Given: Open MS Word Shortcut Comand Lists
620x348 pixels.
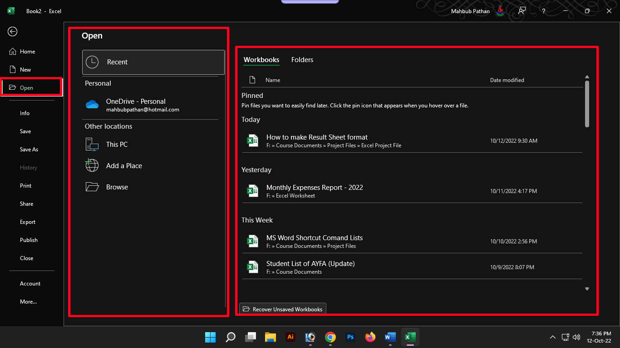Looking at the screenshot, I should tap(412, 242).
